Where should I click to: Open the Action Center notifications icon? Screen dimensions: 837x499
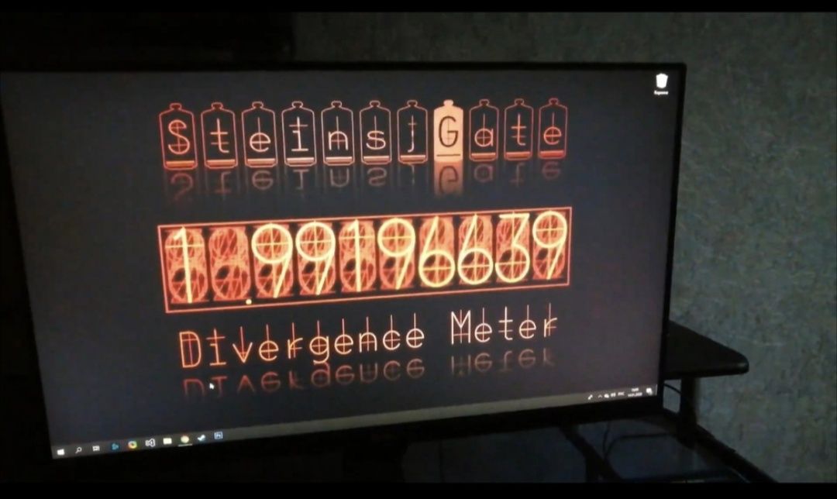point(649,391)
